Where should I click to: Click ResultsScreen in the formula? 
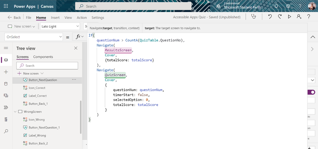pyautogui.click(x=118, y=50)
